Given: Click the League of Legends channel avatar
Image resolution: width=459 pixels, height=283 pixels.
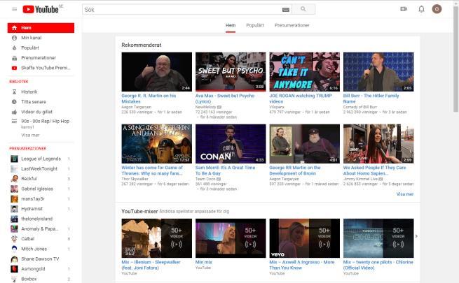Looking at the screenshot, I should (14, 159).
